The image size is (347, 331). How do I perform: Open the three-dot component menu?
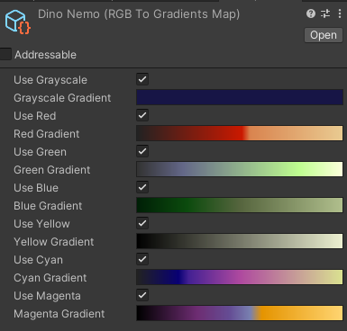coord(340,13)
